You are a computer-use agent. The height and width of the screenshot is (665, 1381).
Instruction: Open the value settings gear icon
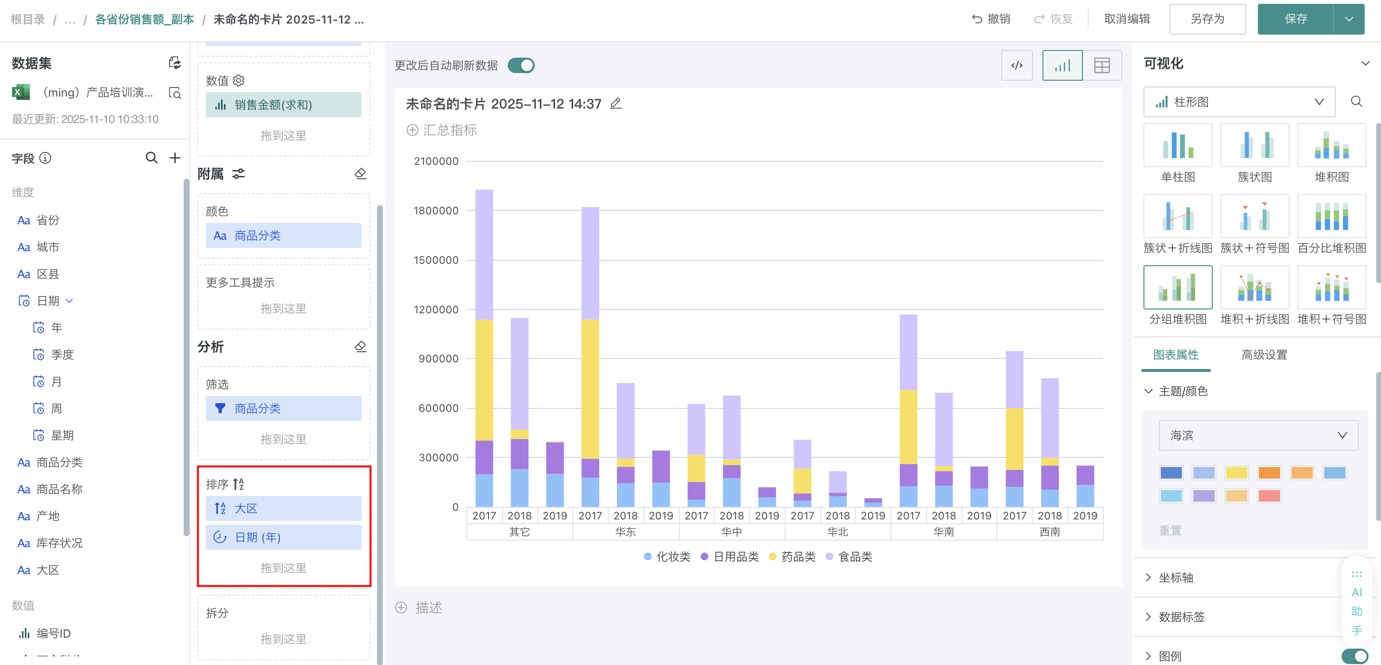[x=239, y=80]
